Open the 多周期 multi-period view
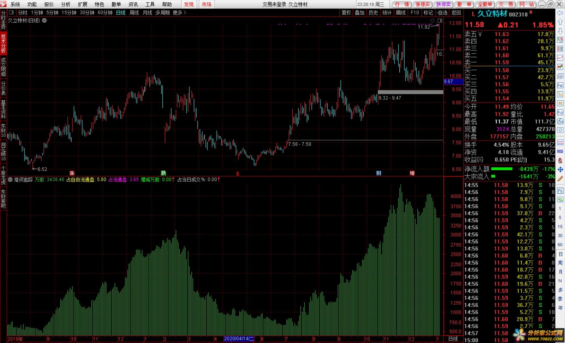565x343 pixels. (162, 13)
